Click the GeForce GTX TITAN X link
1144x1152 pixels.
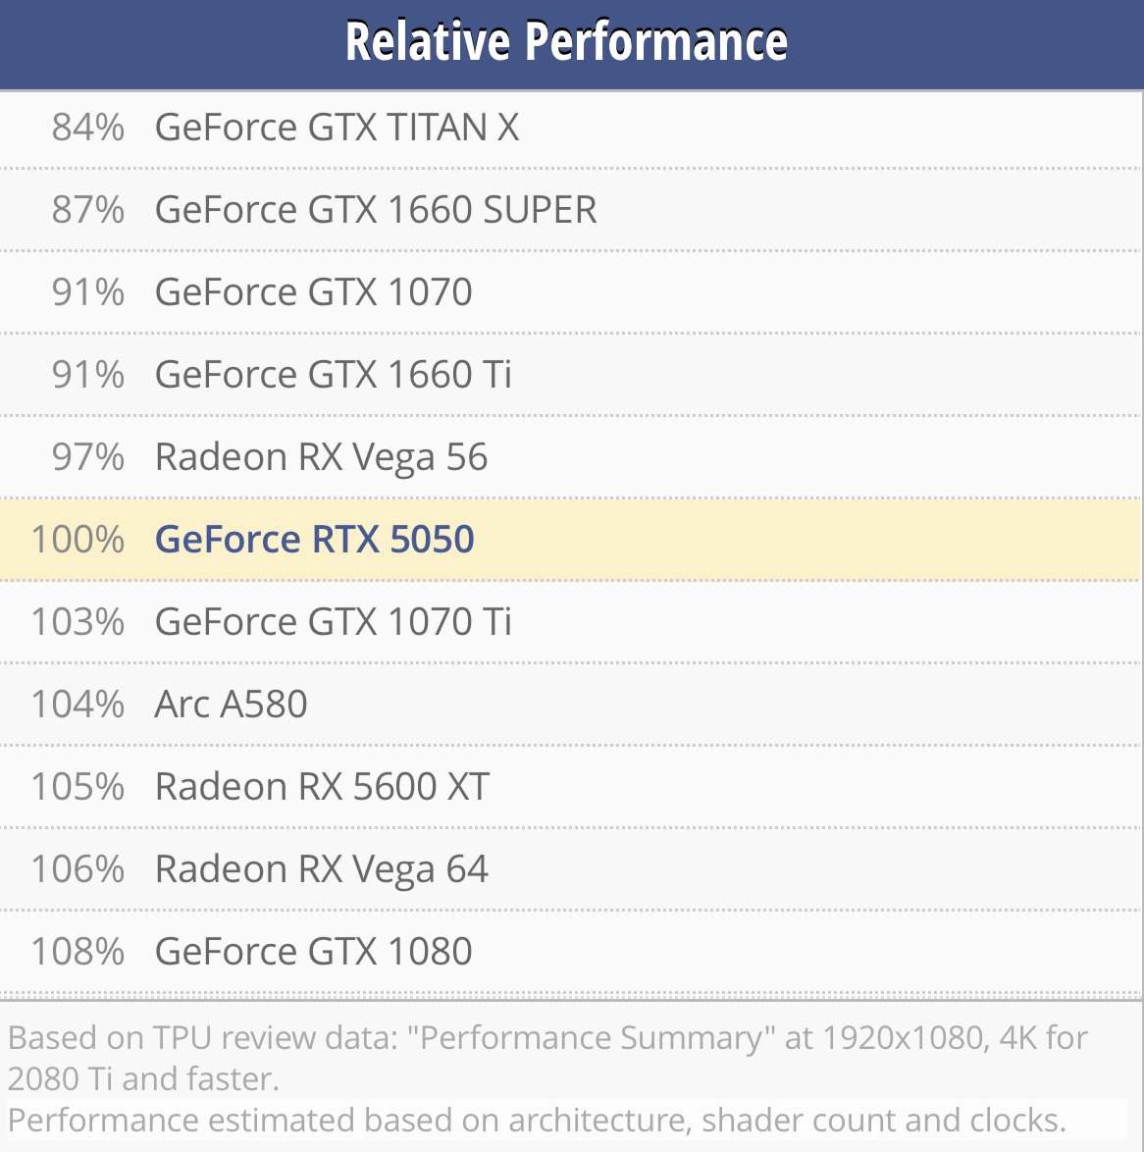click(x=337, y=128)
